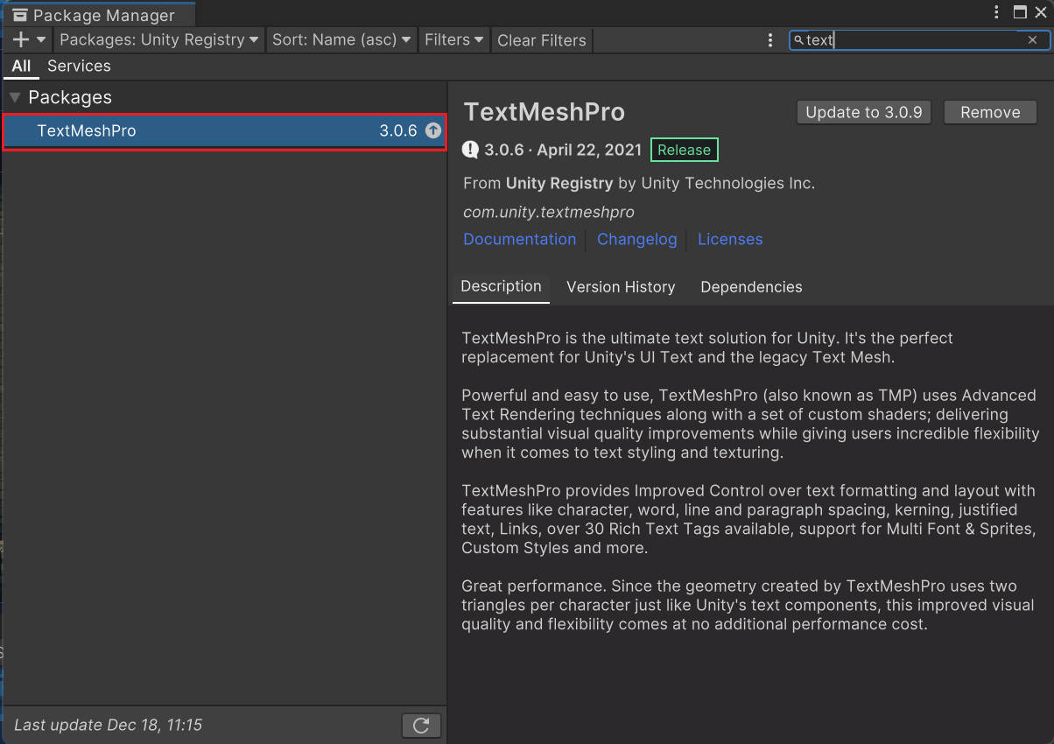Select the Description tab
The width and height of the screenshot is (1054, 744).
(501, 287)
